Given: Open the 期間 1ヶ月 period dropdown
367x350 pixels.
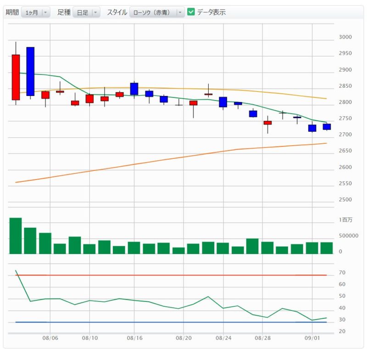Looking at the screenshot, I should [x=35, y=12].
